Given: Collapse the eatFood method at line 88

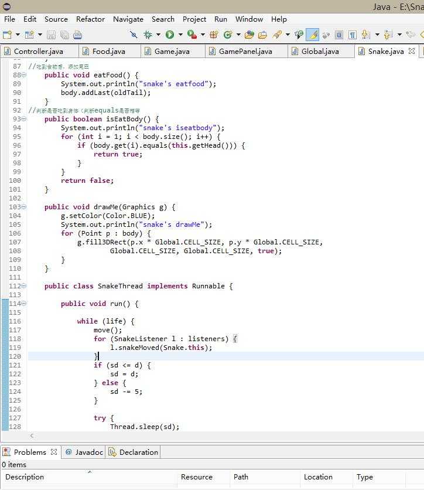Looking at the screenshot, I should pos(24,75).
